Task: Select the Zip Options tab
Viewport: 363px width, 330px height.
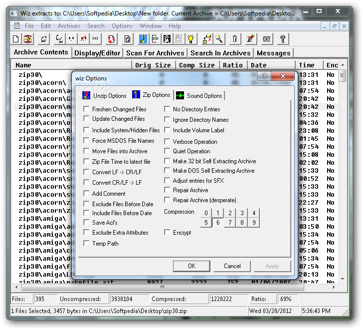Action: [151, 95]
